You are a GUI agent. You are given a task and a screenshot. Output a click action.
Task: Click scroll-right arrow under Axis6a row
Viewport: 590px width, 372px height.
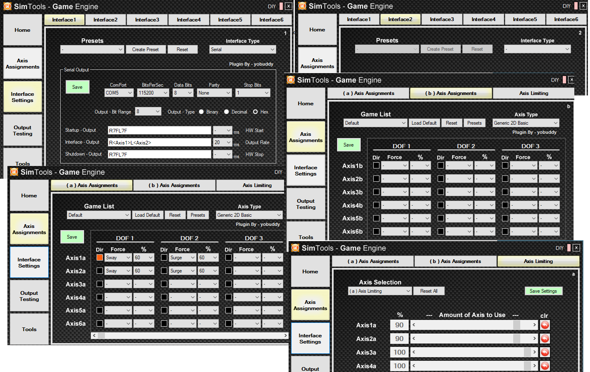click(x=285, y=336)
